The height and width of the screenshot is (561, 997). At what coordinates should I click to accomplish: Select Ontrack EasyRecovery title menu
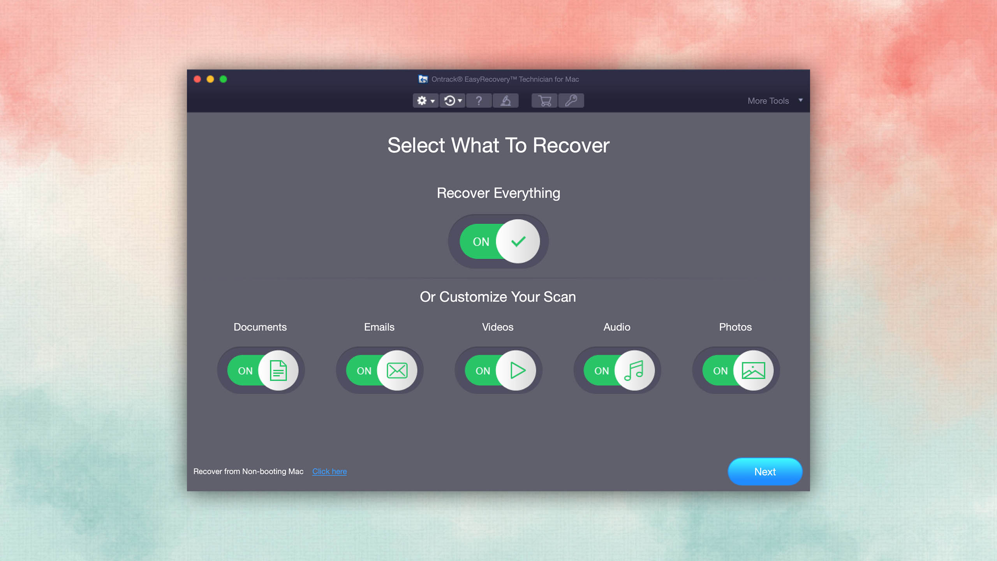(x=498, y=79)
